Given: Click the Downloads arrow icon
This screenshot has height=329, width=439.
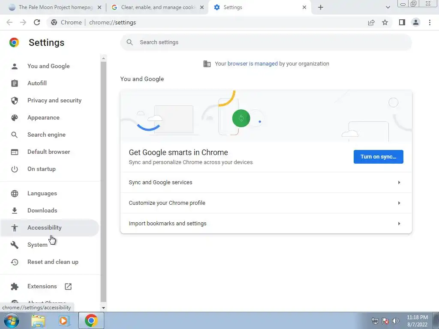Looking at the screenshot, I should pyautogui.click(x=15, y=211).
